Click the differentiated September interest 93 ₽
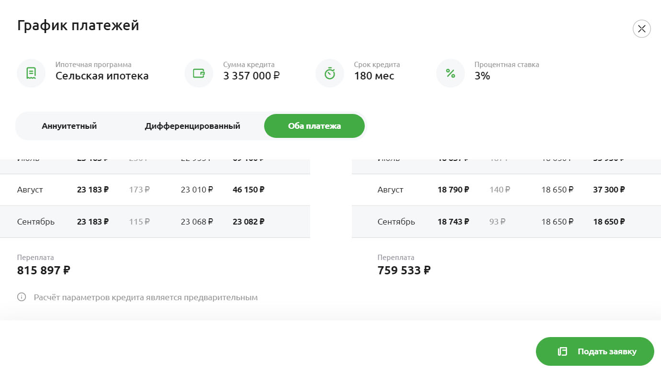Image resolution: width=661 pixels, height=372 pixels. tap(498, 222)
